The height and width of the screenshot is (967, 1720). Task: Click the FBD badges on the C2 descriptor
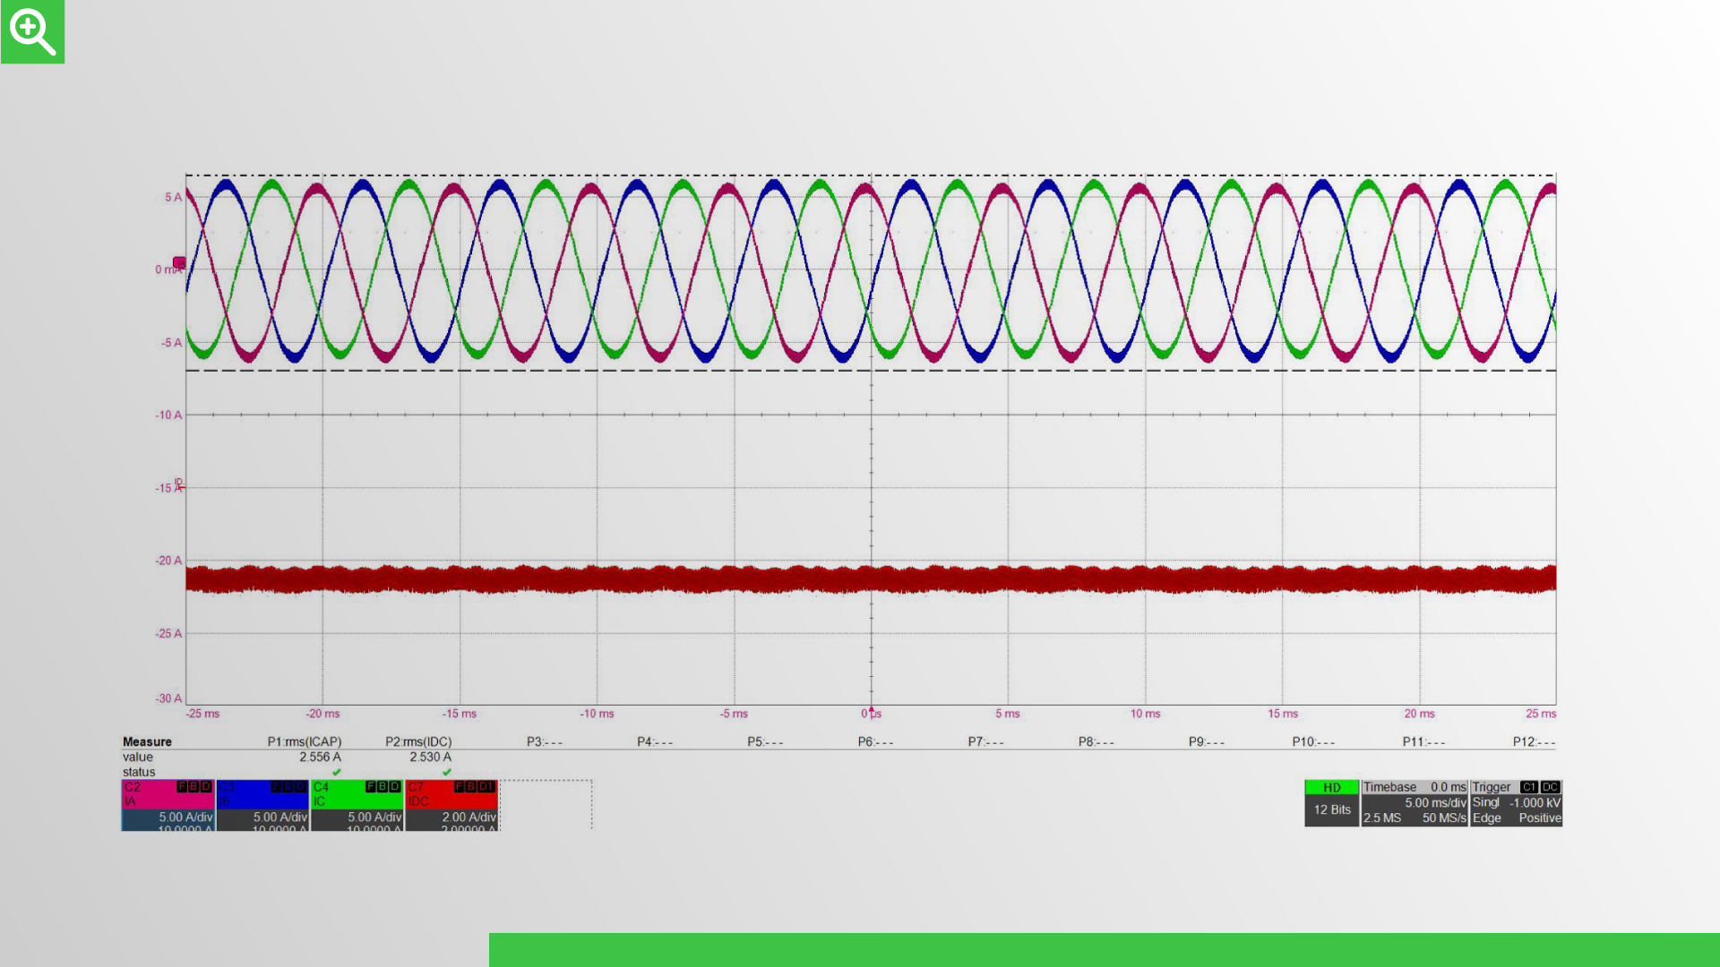[194, 787]
